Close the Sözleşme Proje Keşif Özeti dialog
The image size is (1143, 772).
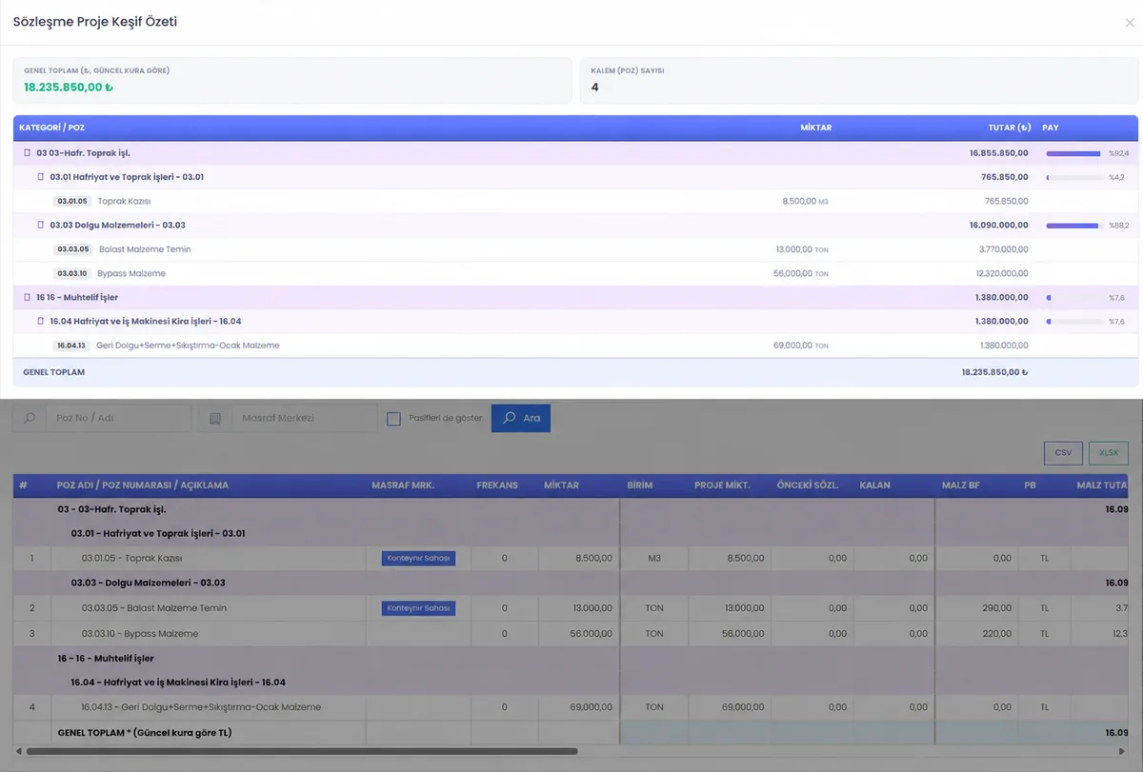coord(1130,23)
